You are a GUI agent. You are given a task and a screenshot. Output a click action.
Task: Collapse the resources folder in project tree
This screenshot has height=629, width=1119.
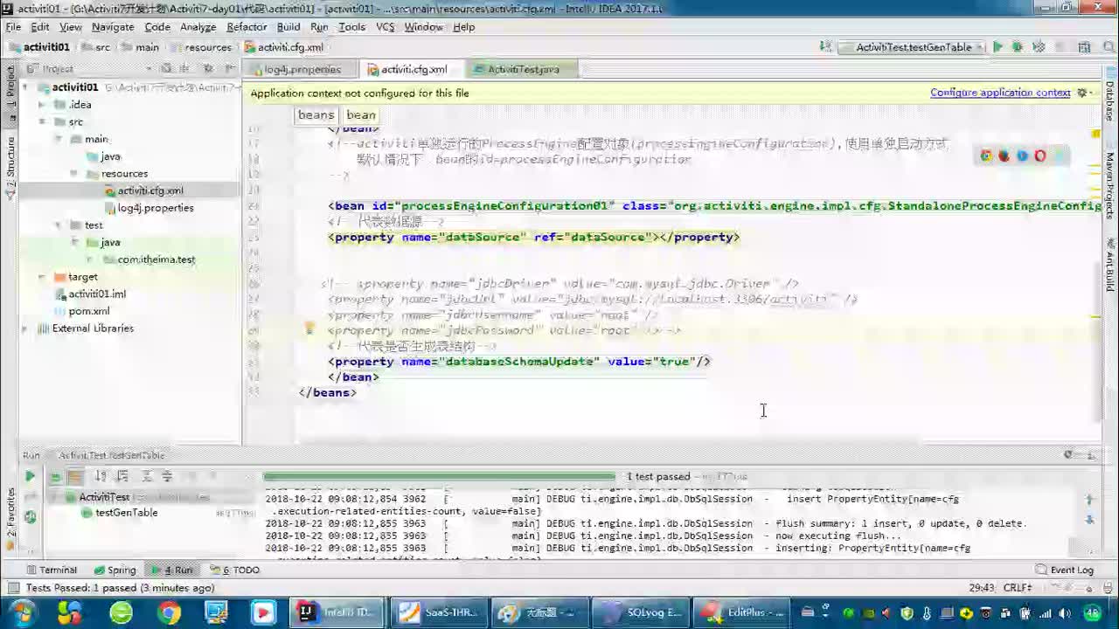tap(75, 174)
